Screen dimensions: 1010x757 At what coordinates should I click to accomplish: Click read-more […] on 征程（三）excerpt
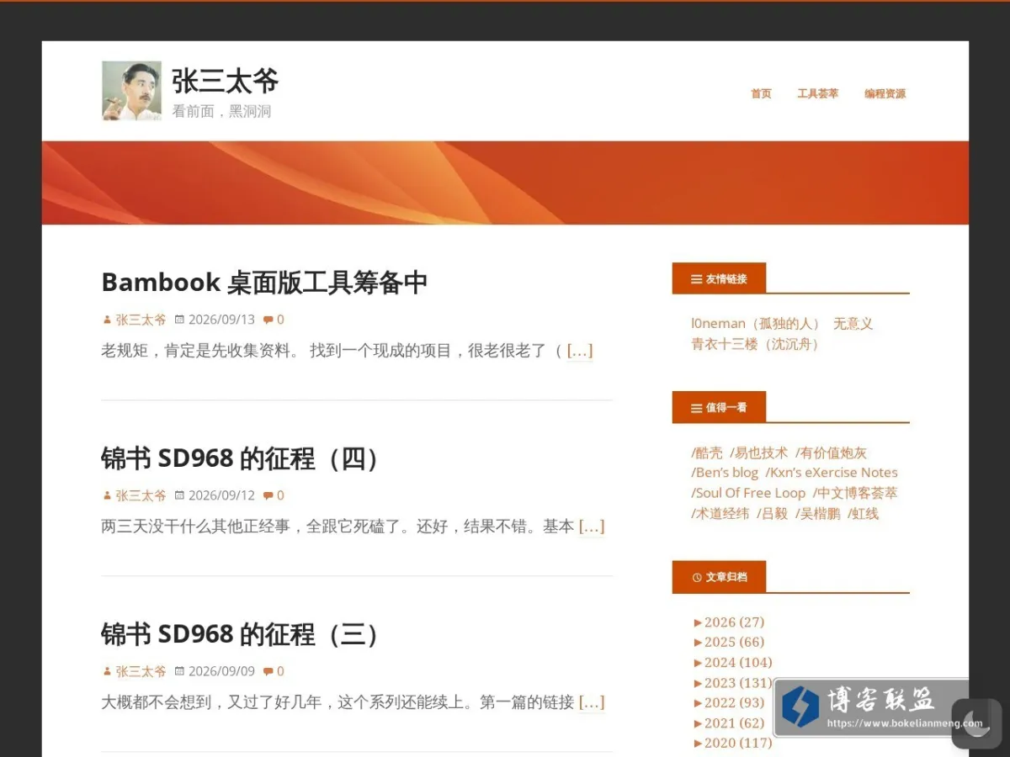(x=592, y=702)
